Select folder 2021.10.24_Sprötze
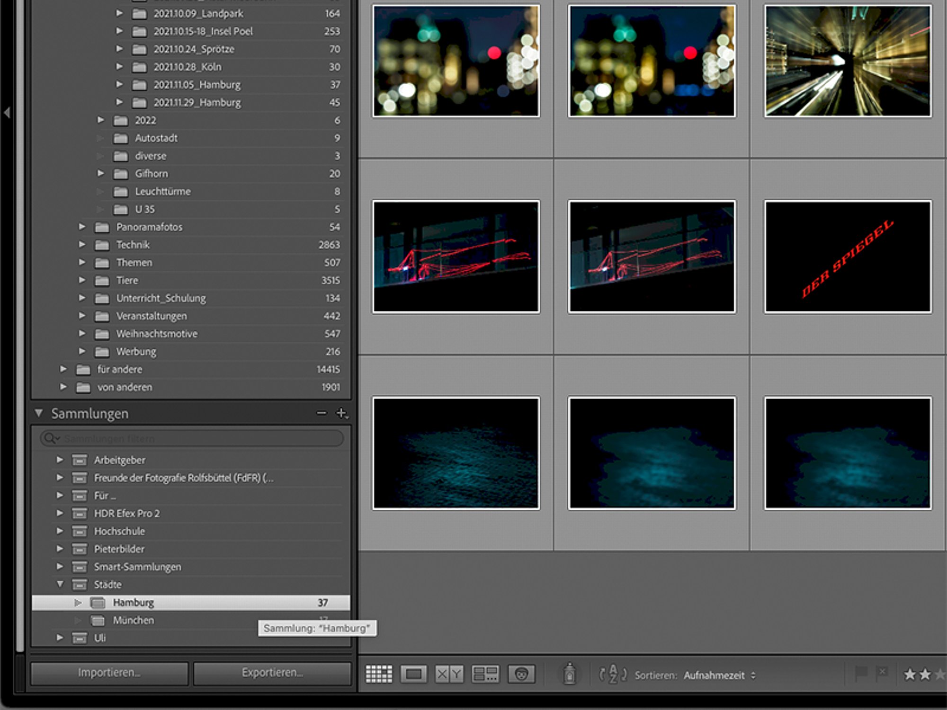This screenshot has height=710, width=947. point(194,49)
